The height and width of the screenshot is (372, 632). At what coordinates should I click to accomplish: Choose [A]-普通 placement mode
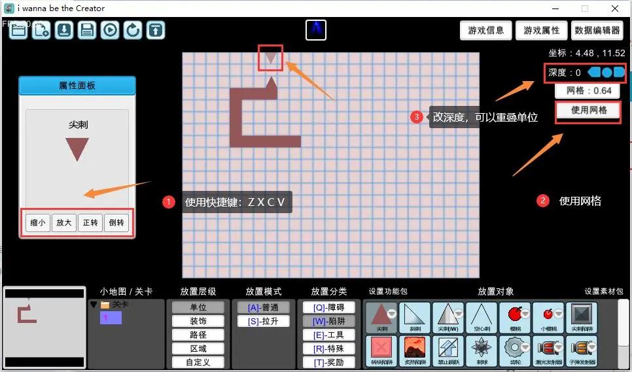(263, 307)
